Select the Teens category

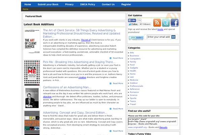point(133,101)
